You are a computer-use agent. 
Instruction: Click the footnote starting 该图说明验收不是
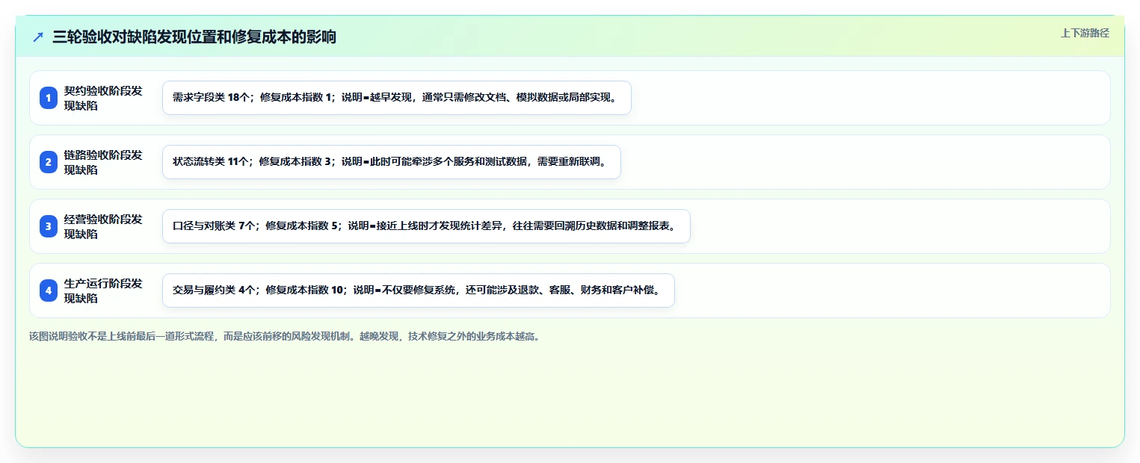284,336
